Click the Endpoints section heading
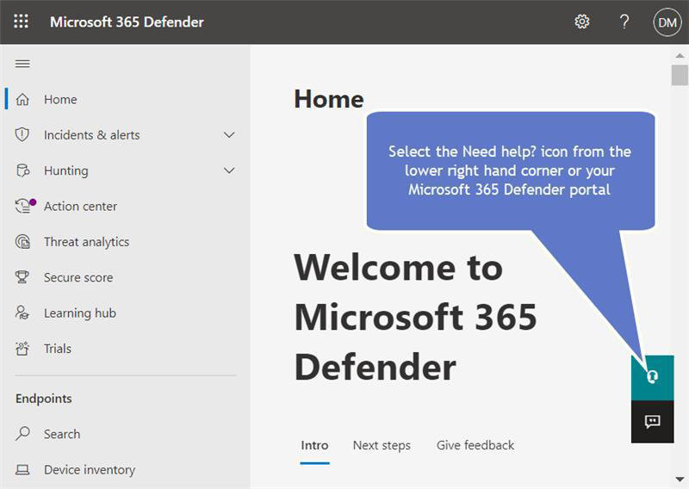The height and width of the screenshot is (489, 689). coord(44,399)
